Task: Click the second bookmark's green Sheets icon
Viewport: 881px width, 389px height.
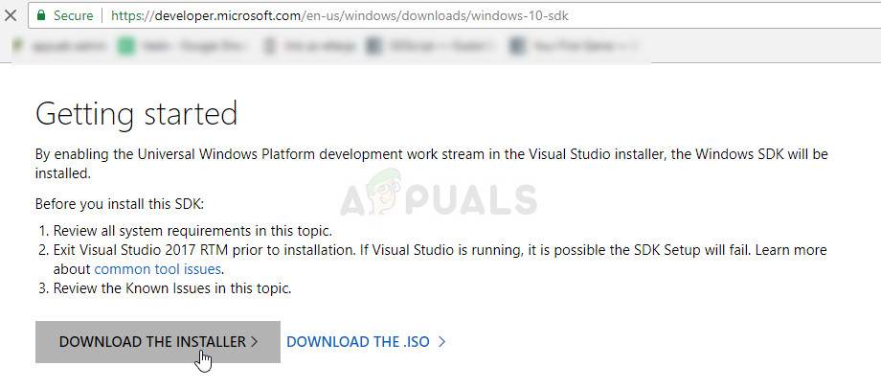Action: click(125, 46)
